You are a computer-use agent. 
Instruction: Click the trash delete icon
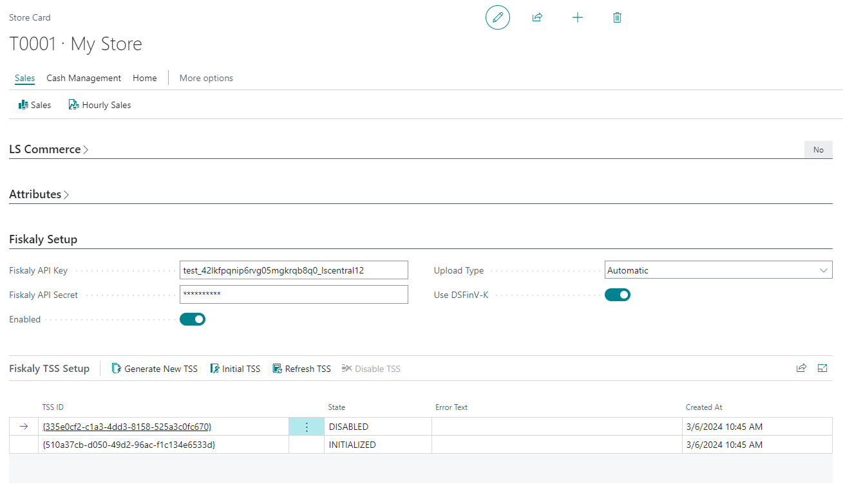tap(617, 17)
